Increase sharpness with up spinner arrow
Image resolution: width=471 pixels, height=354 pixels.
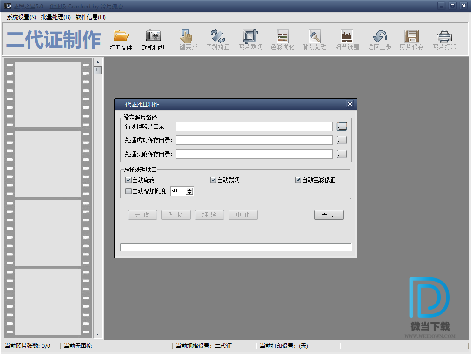click(x=189, y=189)
